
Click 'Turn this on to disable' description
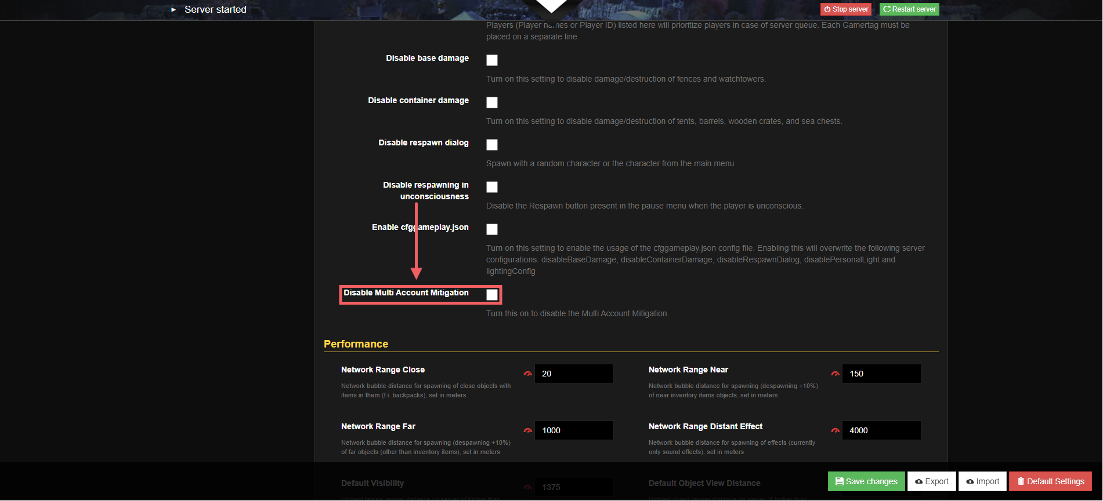577,313
